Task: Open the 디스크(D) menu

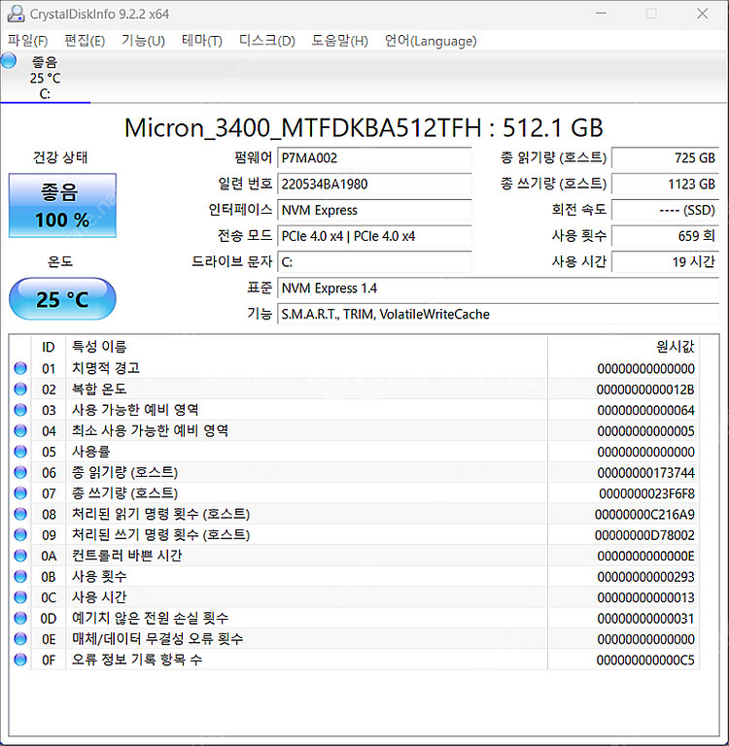Action: (x=266, y=41)
